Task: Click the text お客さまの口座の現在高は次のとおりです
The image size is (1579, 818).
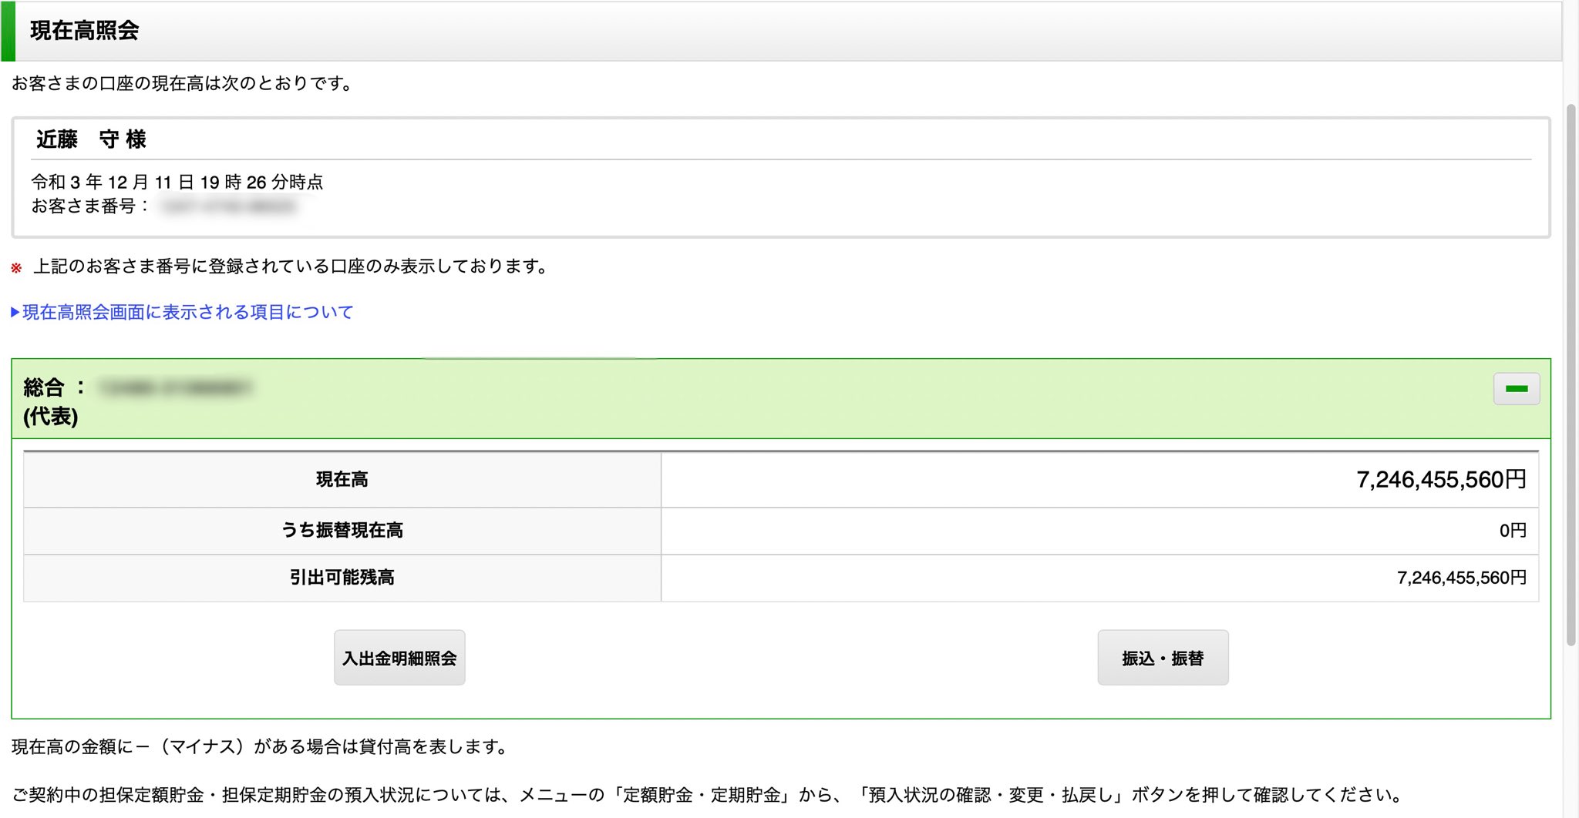Action: [x=182, y=83]
